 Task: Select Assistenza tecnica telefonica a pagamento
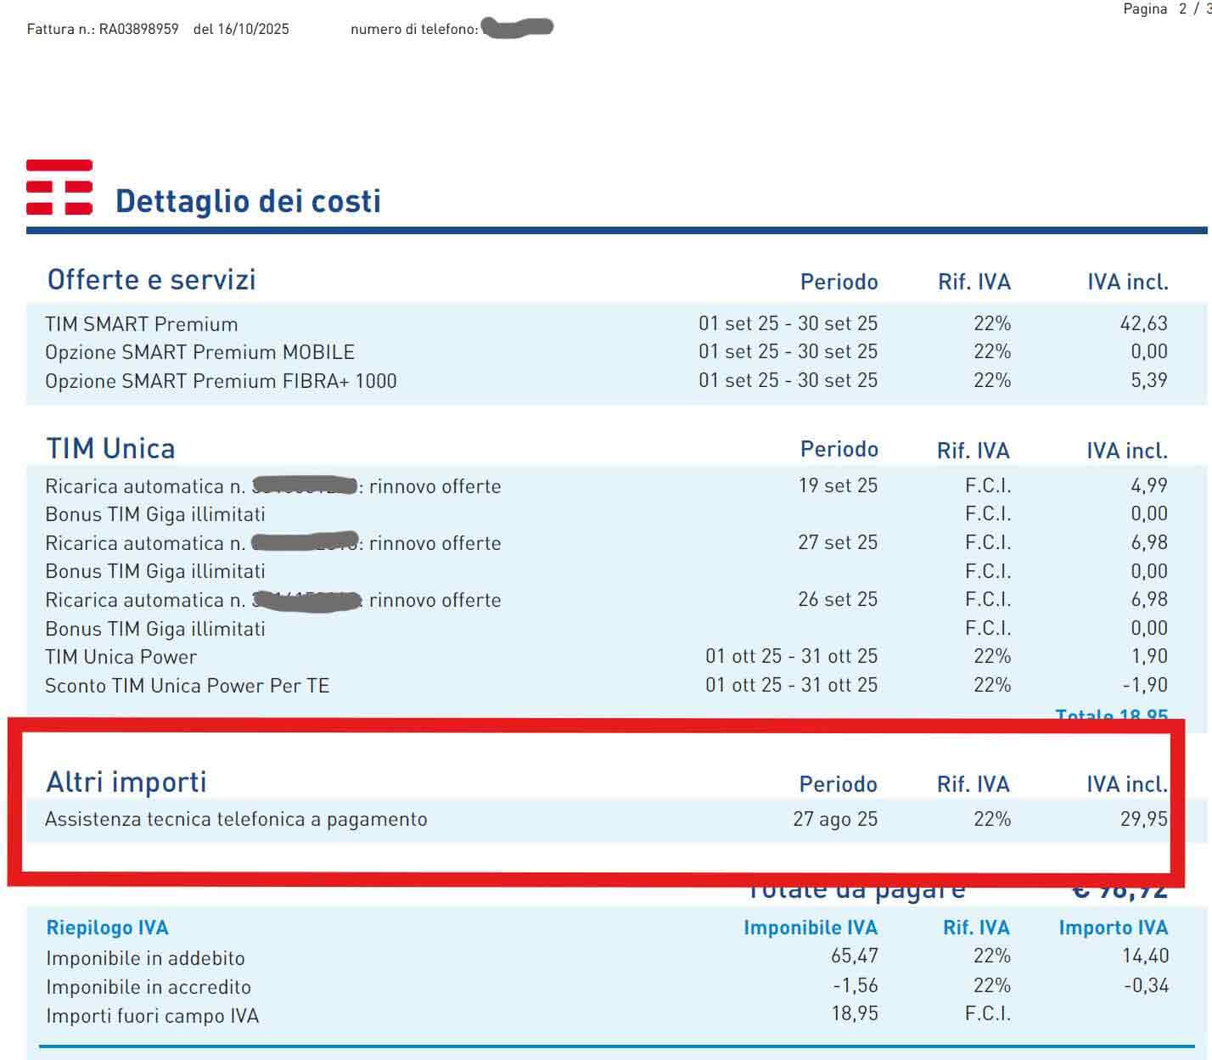(x=236, y=819)
